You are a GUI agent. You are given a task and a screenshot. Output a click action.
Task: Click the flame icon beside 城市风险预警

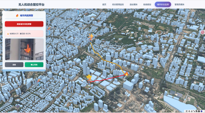17,15
